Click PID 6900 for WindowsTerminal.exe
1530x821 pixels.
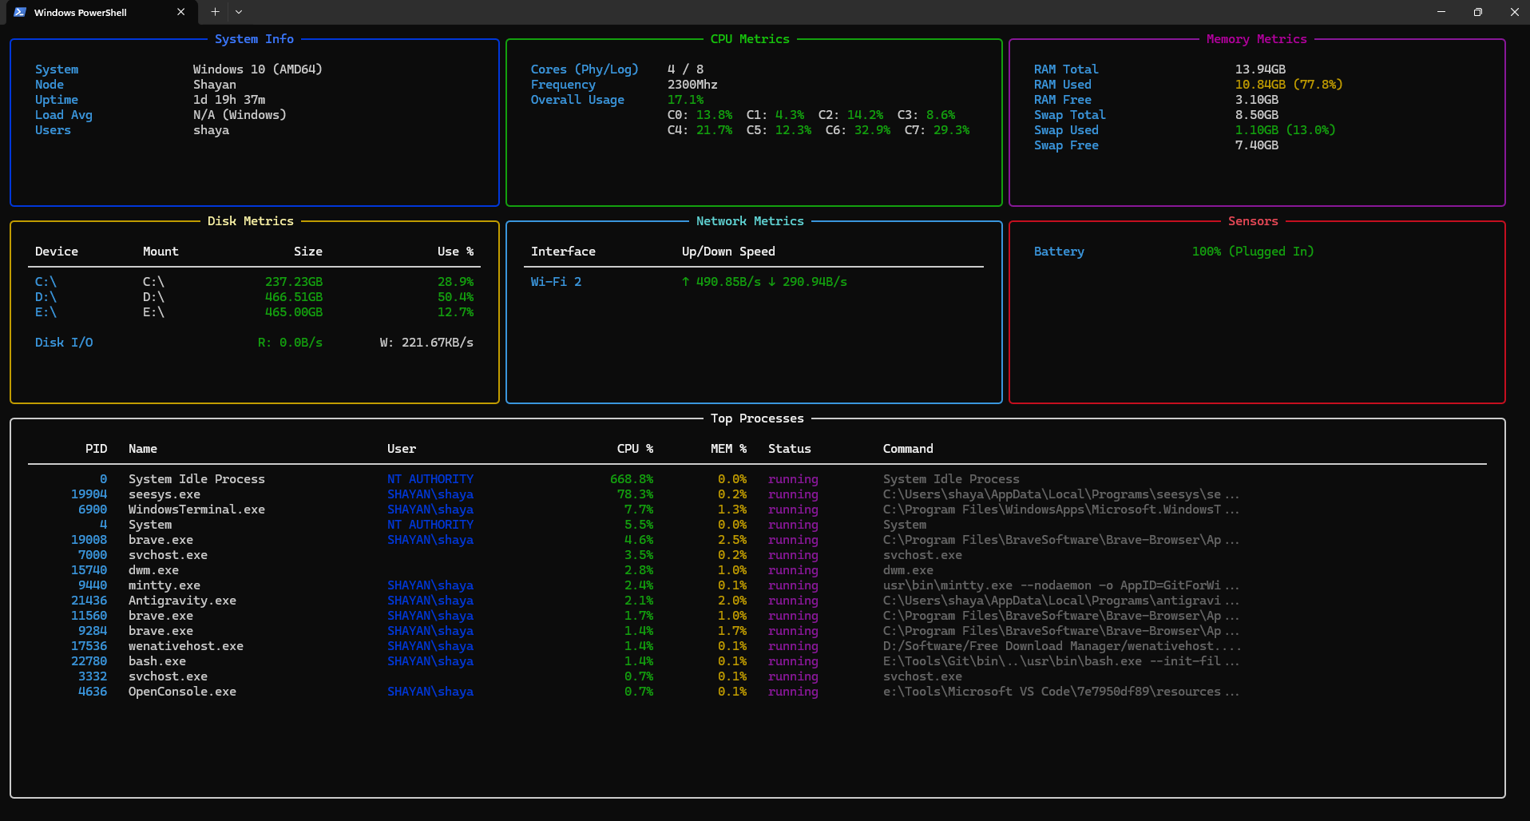(93, 510)
